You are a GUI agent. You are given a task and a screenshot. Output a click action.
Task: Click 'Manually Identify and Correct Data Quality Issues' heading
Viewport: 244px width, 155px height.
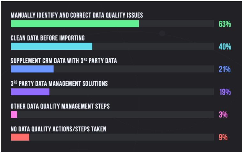(77, 15)
